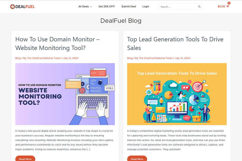This screenshot has height=161, width=242.
Task: Click the DealFuel logo
Action: pyautogui.click(x=22, y=7)
